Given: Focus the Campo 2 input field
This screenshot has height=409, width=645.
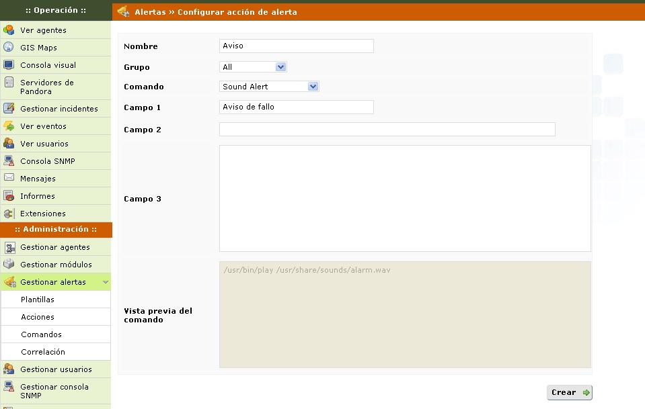Looking at the screenshot, I should [387, 130].
